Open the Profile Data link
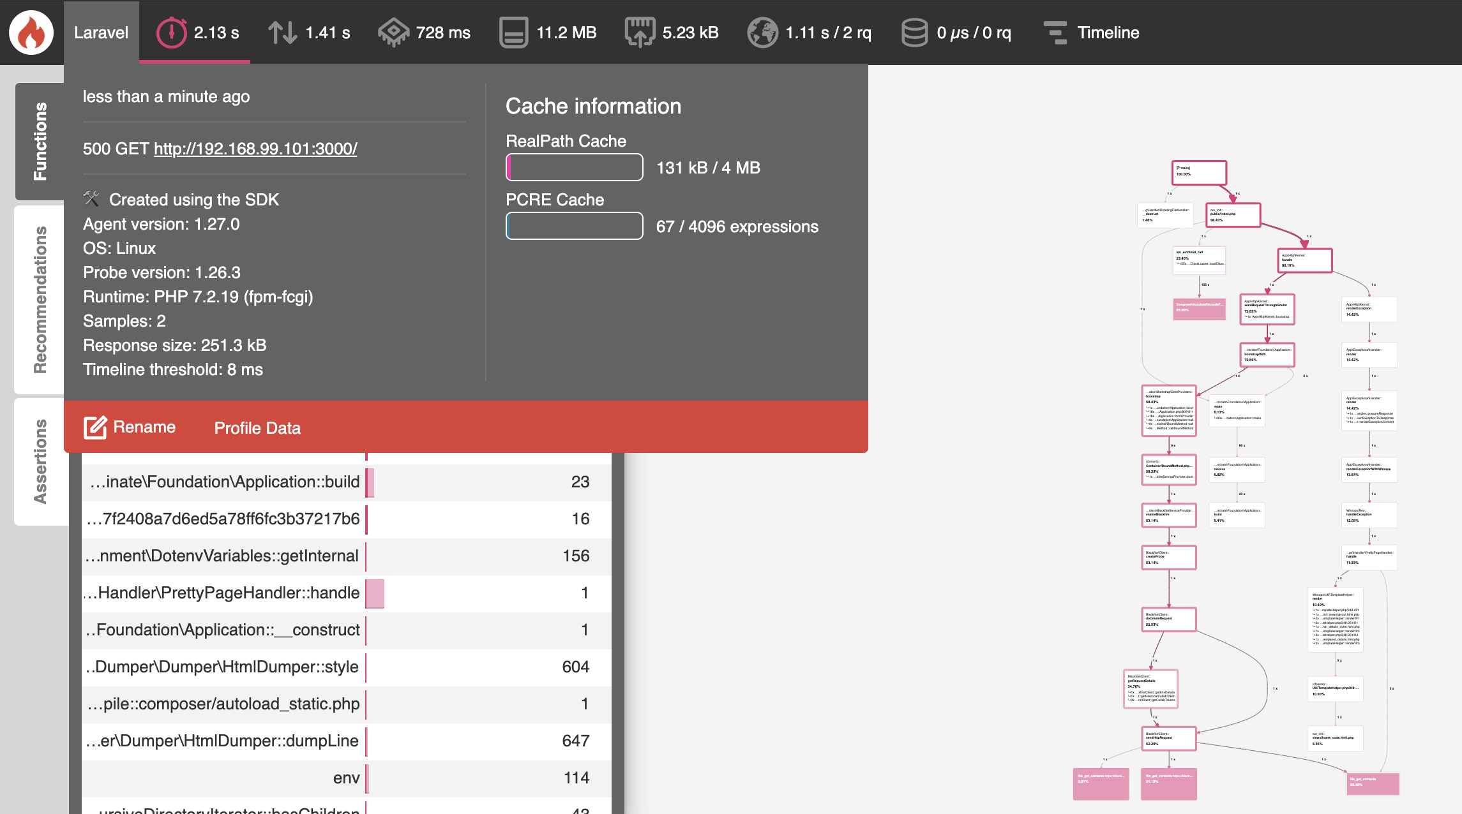 click(257, 428)
